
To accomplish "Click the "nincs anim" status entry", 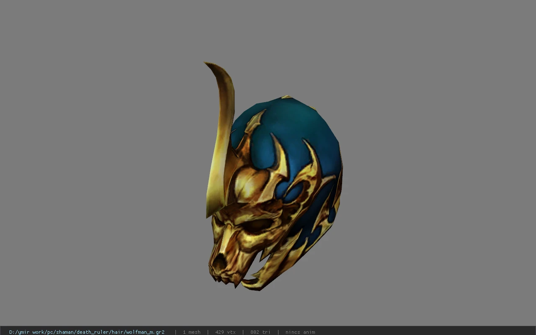I will (300, 332).
